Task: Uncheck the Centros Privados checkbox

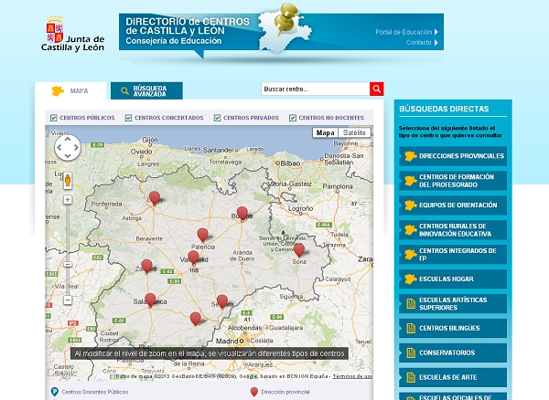Action: [x=218, y=118]
